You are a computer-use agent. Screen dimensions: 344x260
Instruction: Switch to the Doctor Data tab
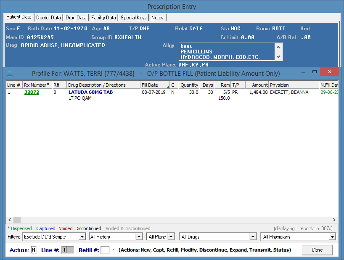click(x=48, y=18)
